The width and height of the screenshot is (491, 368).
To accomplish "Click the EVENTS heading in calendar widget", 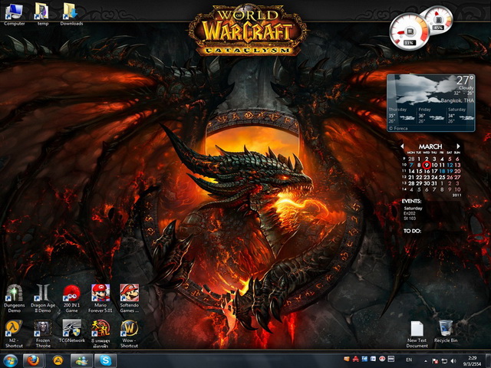I will (411, 201).
